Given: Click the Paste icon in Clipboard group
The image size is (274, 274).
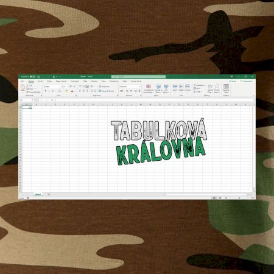Looking at the screenshot, I should [23, 86].
